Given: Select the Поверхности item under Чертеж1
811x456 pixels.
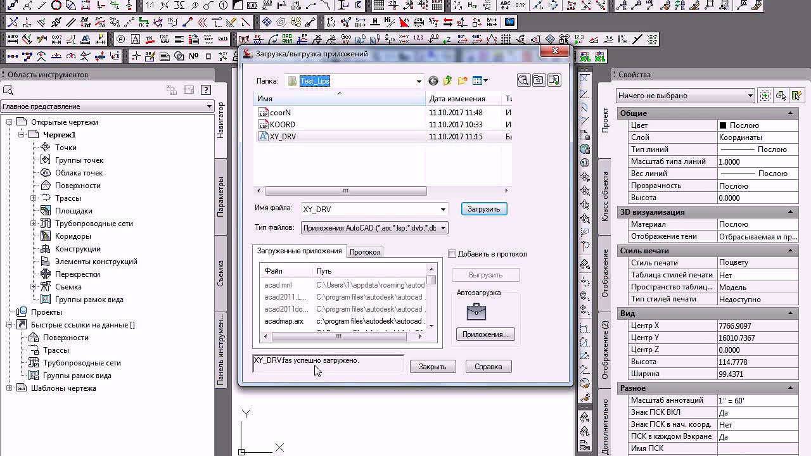Looking at the screenshot, I should (x=78, y=186).
